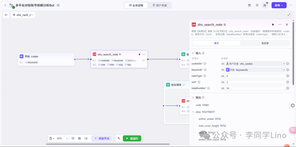This screenshot has width=296, height=147.
Task: Open variable picker for the keywords field
Action: [288, 70]
